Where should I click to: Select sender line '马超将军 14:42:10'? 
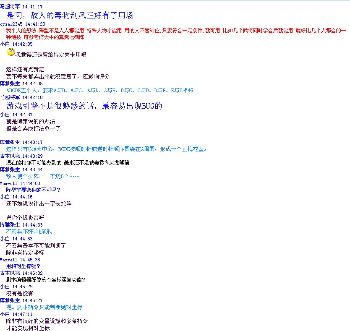tap(21, 97)
